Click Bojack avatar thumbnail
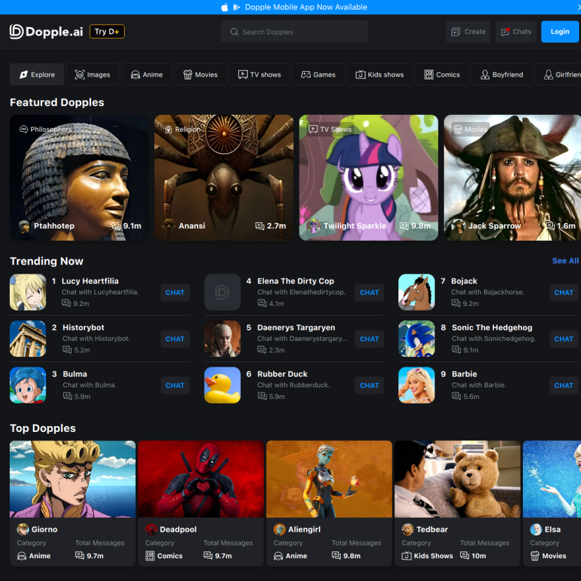Screen dimensions: 581x581 [416, 292]
